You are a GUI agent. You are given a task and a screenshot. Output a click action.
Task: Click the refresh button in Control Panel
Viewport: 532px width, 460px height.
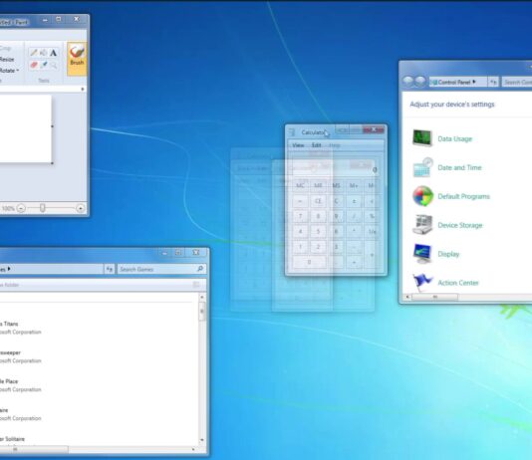[493, 82]
